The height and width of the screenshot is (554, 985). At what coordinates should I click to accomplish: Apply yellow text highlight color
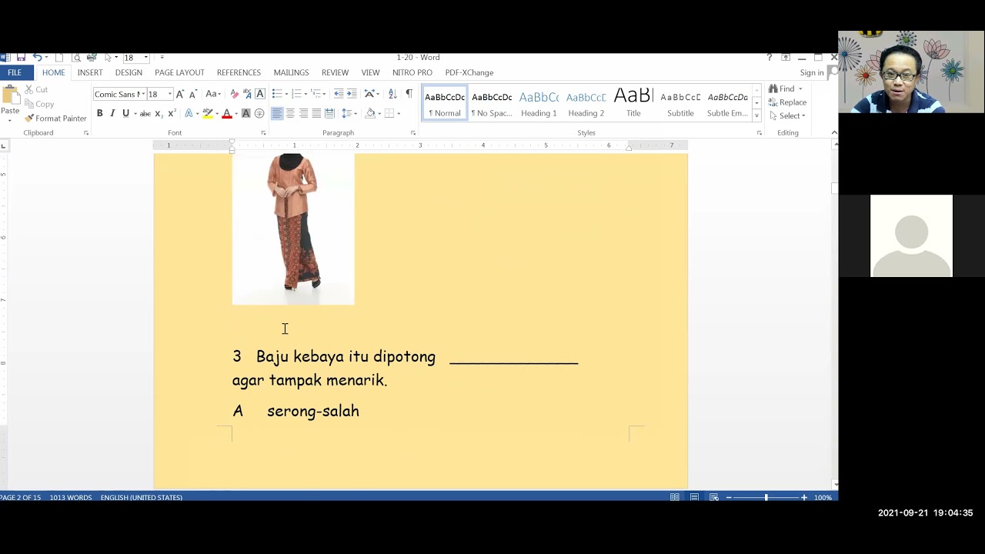[207, 114]
